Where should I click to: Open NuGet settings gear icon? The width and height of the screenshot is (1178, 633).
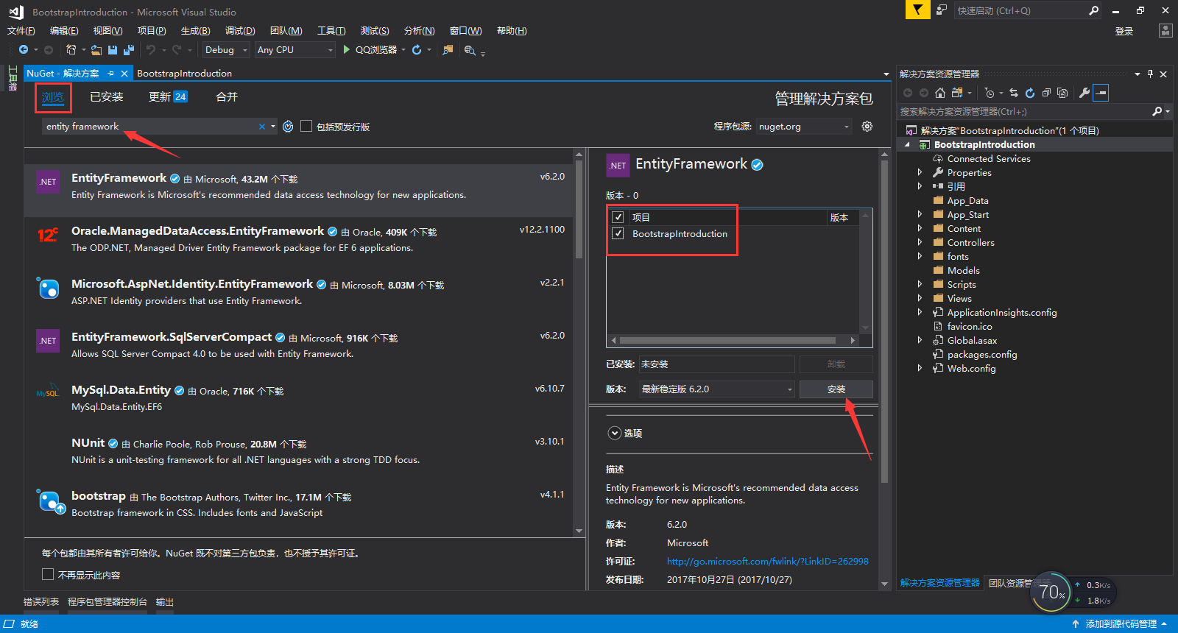click(867, 127)
